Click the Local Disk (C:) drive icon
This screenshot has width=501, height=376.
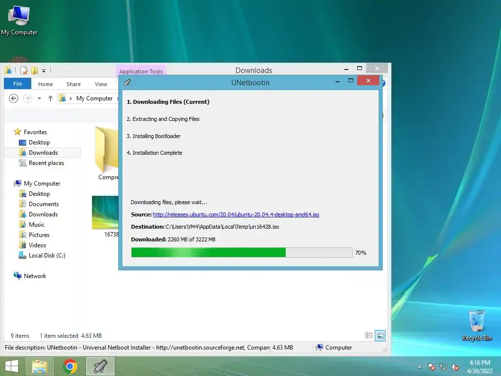pos(23,255)
